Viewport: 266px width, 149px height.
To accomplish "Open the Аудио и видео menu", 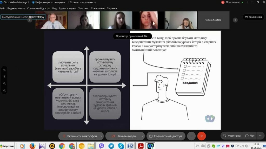I will point(67,8).
